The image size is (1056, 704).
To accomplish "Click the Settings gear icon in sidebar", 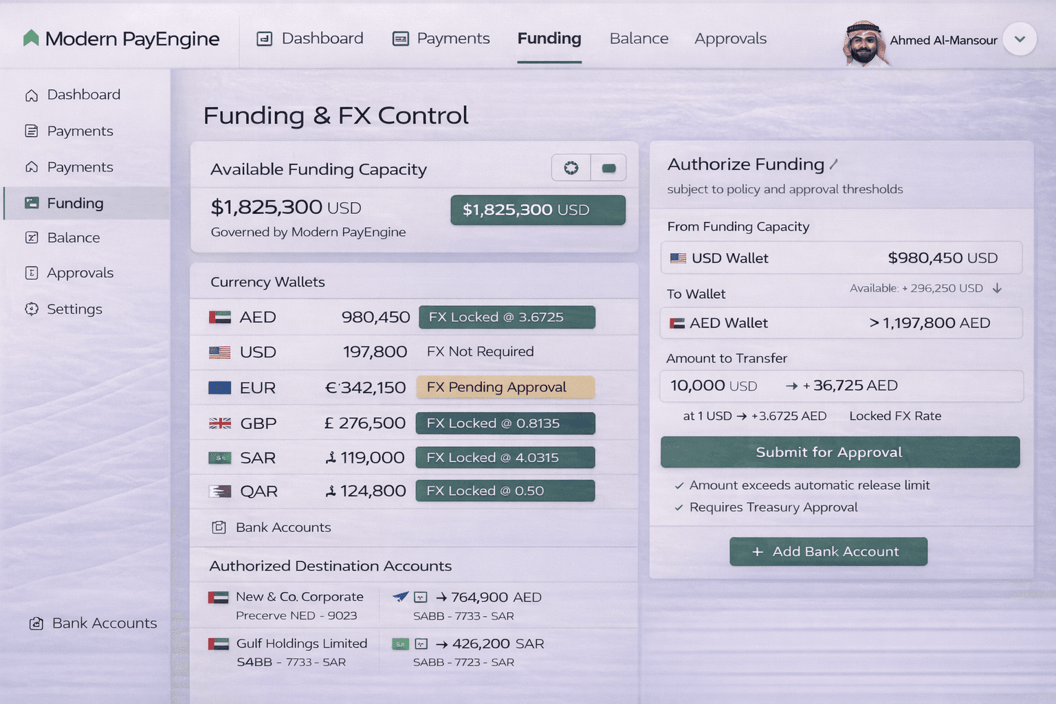I will point(32,309).
